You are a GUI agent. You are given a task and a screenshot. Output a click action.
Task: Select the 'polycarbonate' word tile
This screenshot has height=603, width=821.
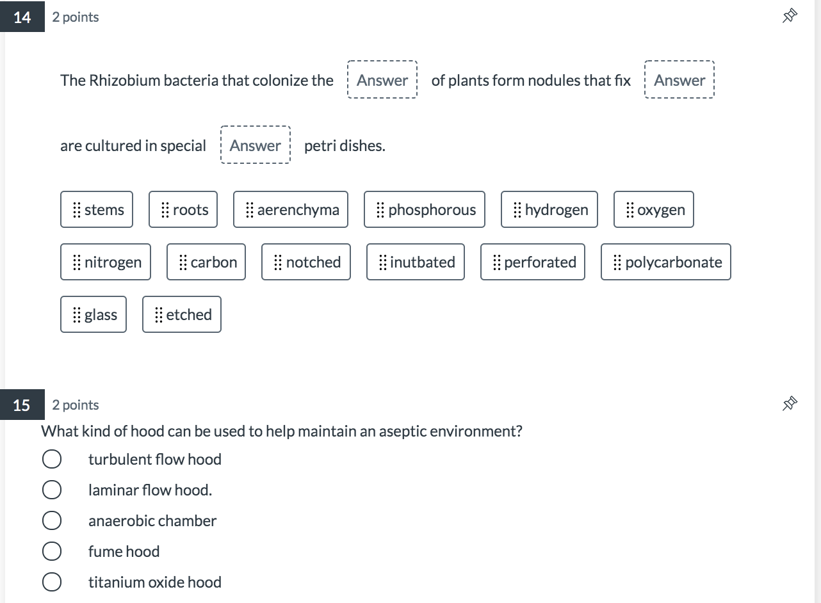coord(666,262)
